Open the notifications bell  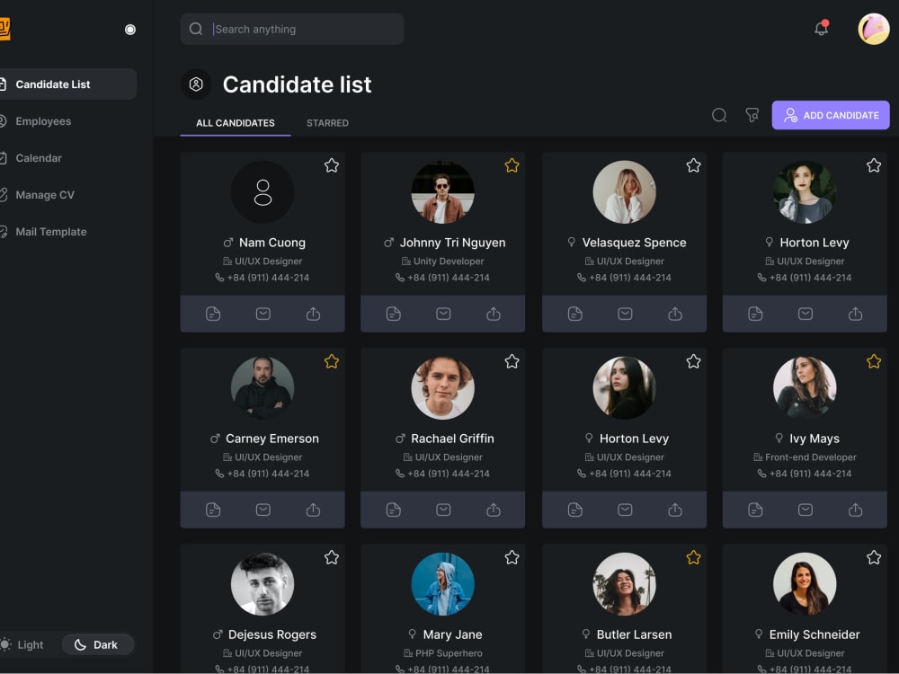[x=821, y=28]
